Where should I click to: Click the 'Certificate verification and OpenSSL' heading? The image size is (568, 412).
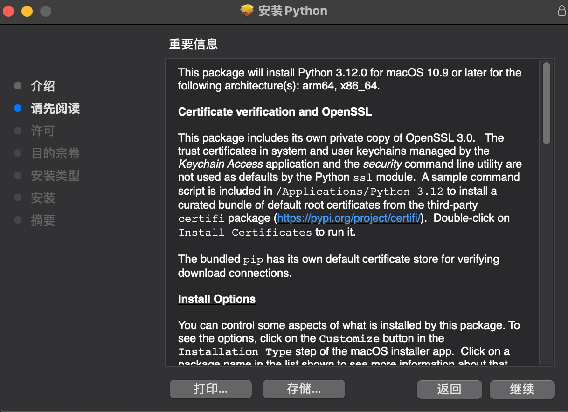[x=275, y=112]
